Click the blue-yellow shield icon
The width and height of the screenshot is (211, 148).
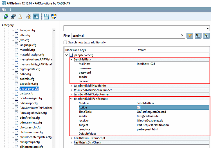(54, 16)
